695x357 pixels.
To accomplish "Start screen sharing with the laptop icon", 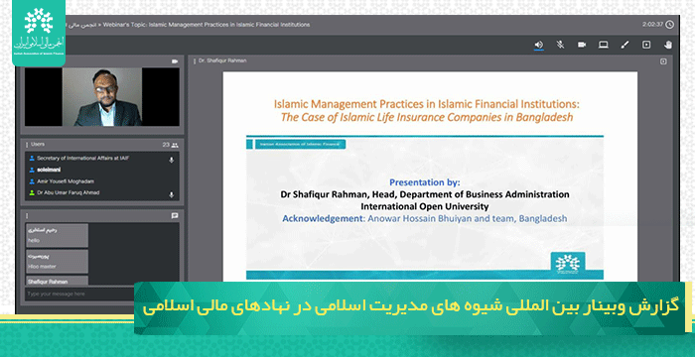I will 604,45.
